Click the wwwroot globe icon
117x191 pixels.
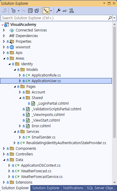tap(12, 47)
